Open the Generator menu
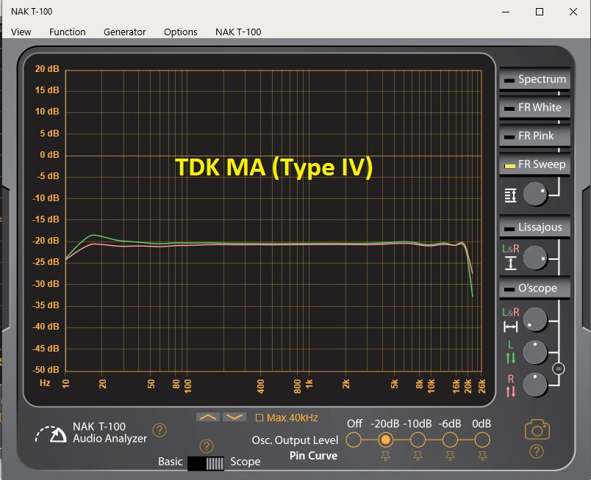Image resolution: width=591 pixels, height=480 pixels. point(124,32)
